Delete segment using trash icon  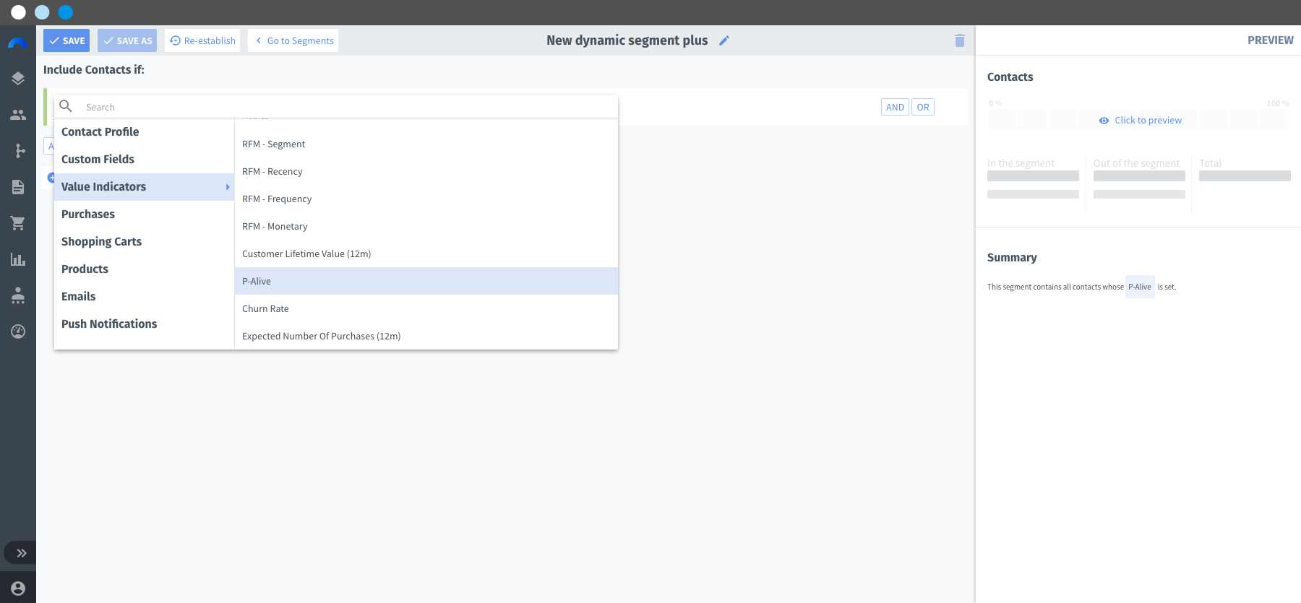coord(960,40)
